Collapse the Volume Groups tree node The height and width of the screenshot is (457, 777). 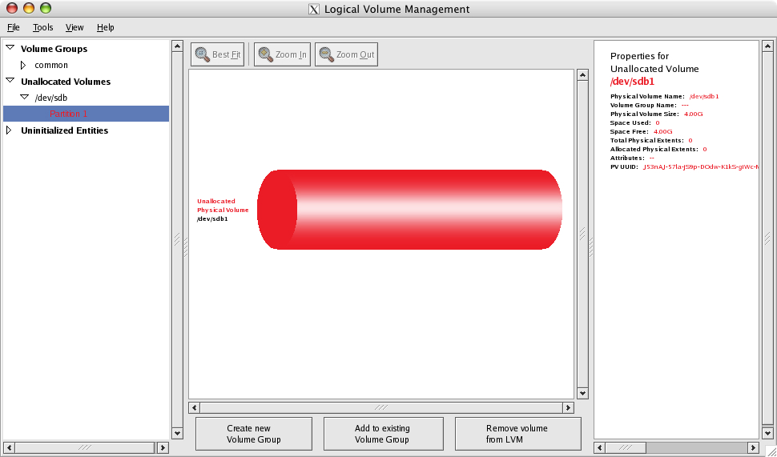click(x=10, y=49)
